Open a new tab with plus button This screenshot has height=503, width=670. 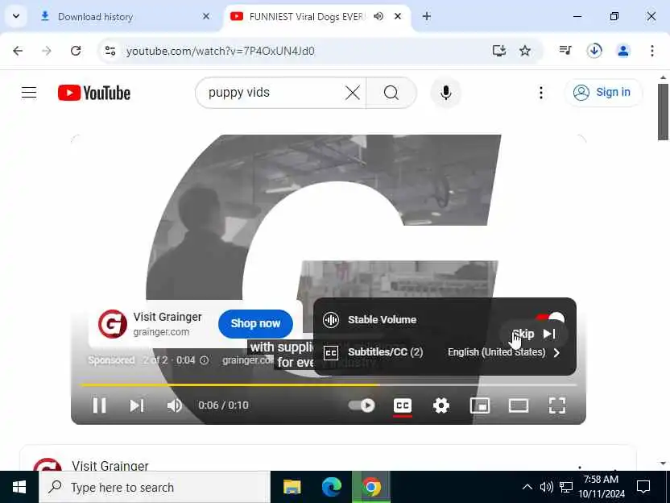(427, 16)
